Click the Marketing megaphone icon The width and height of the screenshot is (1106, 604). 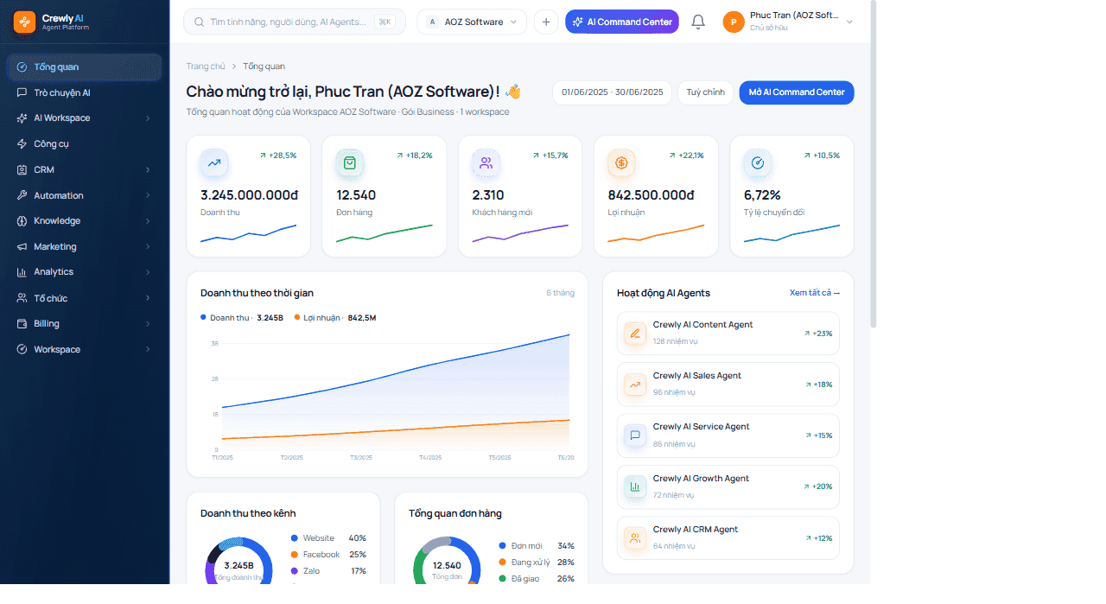click(x=22, y=247)
